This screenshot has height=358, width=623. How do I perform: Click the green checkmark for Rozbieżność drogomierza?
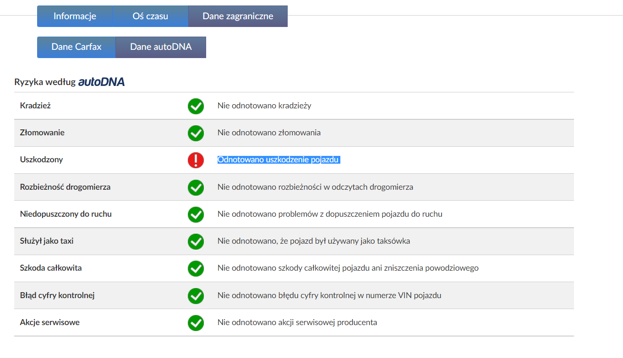pyautogui.click(x=196, y=187)
